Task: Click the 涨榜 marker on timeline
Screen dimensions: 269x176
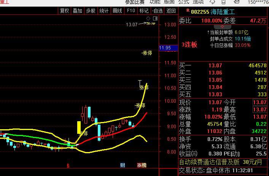Action: click(142, 165)
